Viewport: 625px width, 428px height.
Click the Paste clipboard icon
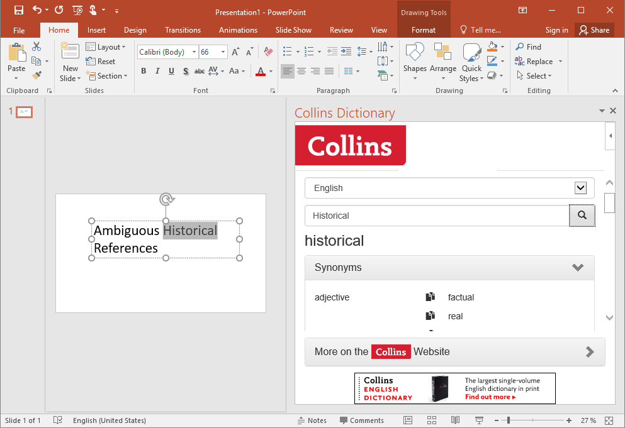click(17, 53)
